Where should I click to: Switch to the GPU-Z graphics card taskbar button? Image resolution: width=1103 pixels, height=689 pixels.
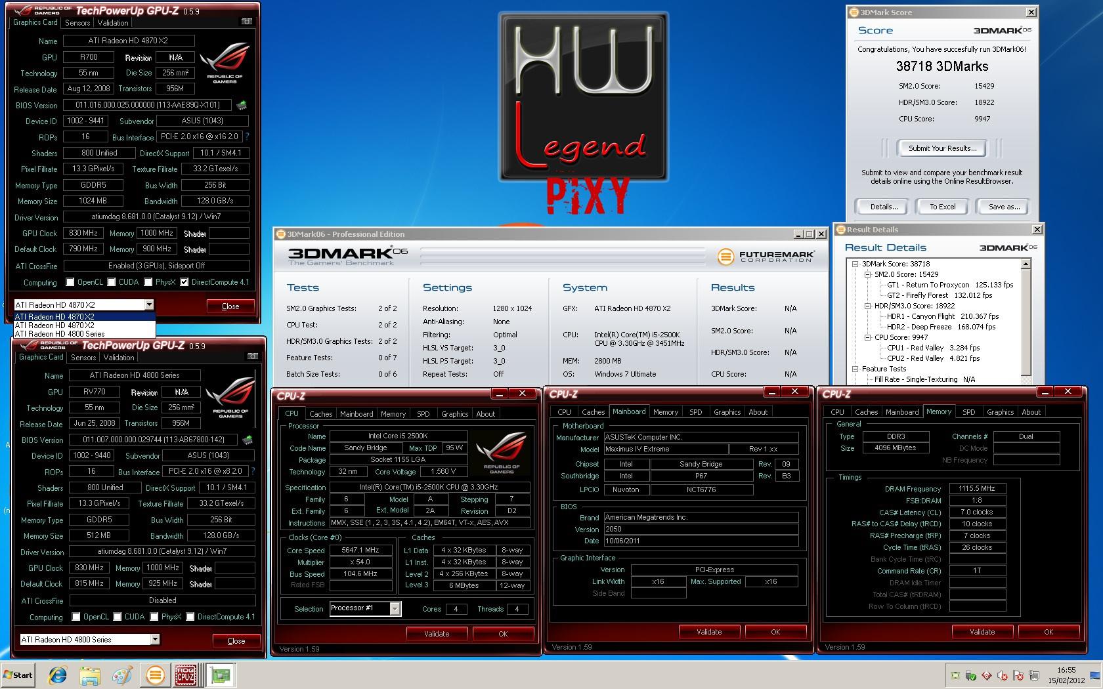(x=221, y=675)
